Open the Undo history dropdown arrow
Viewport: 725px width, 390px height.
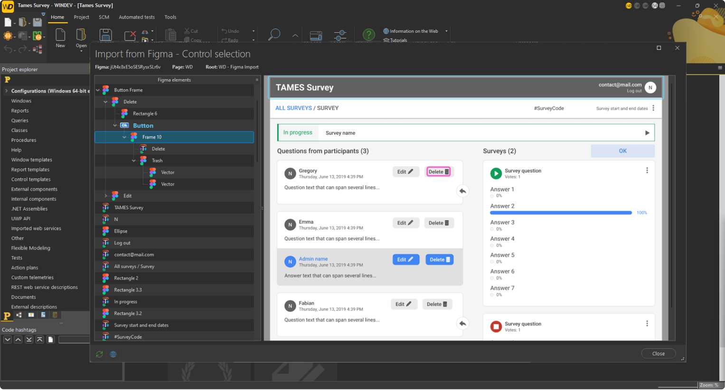[x=254, y=31]
